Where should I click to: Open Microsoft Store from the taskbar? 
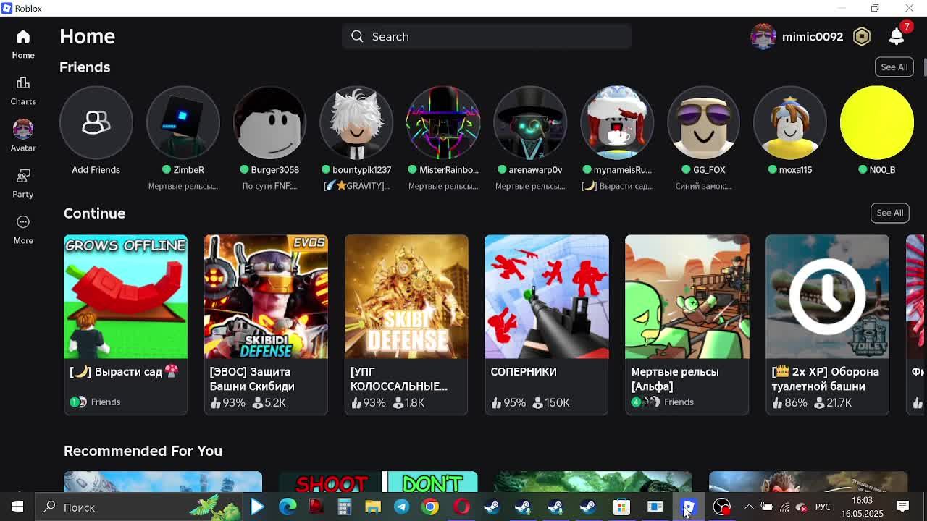click(621, 507)
